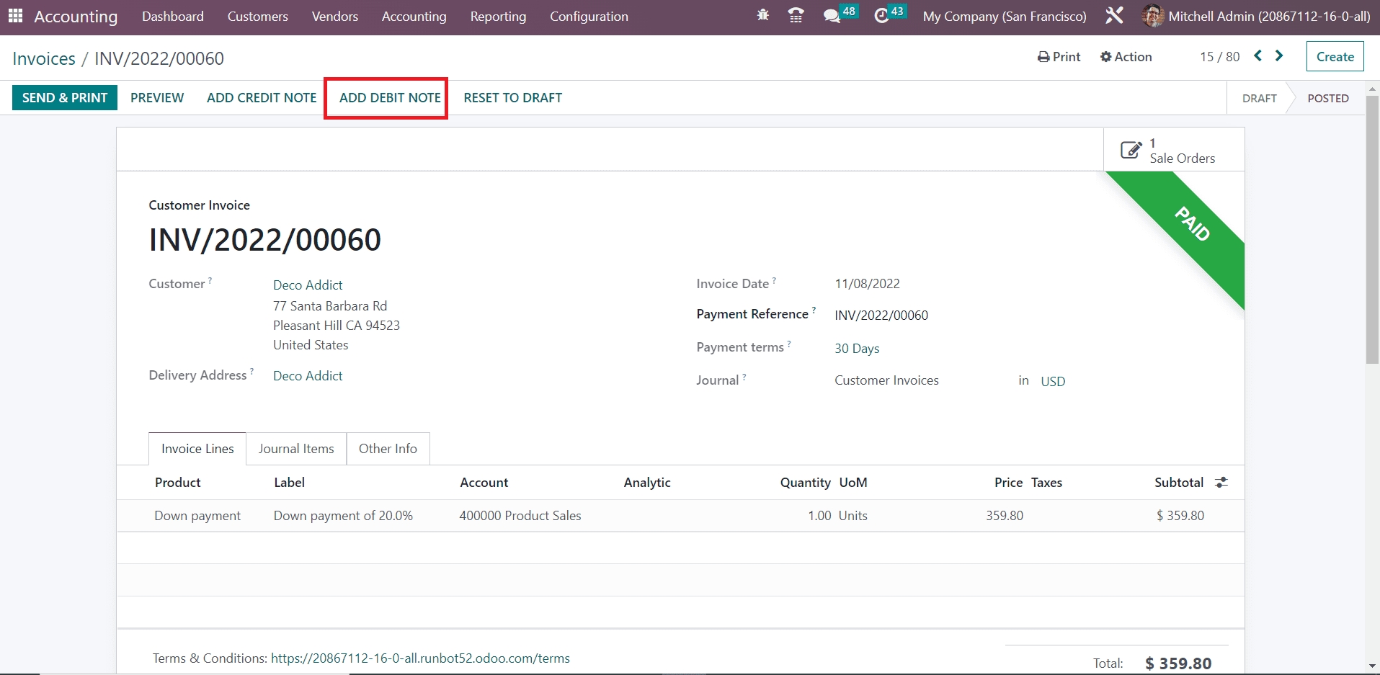Click Add Debit Note button
The height and width of the screenshot is (675, 1380).
coord(390,98)
